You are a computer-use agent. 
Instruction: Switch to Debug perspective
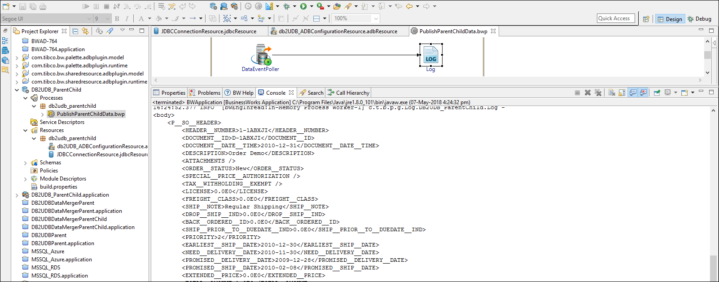(699, 19)
